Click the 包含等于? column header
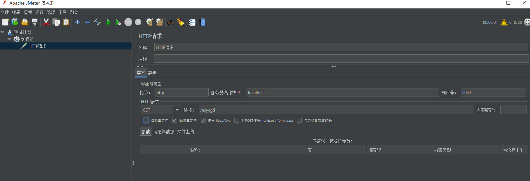This screenshot has height=181, width=530. (x=513, y=150)
